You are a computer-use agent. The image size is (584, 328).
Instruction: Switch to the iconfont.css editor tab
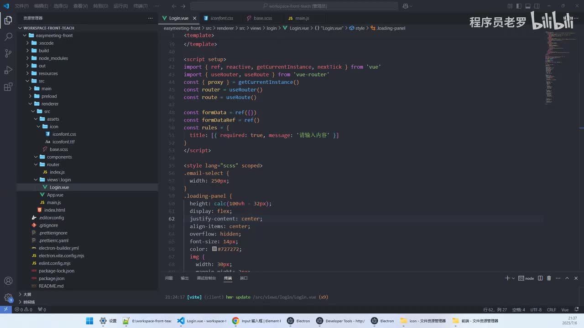pyautogui.click(x=222, y=18)
